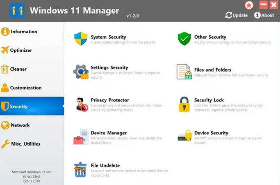Click 'Lock files, folders, programs' description
The width and height of the screenshot is (280, 185).
229,108
